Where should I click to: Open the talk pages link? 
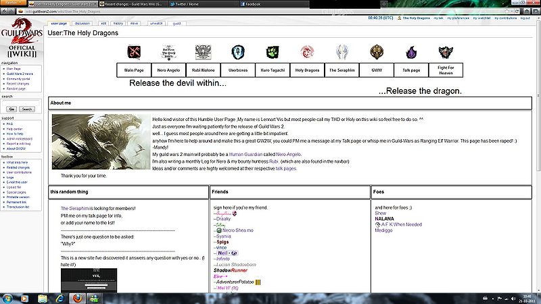(286, 168)
